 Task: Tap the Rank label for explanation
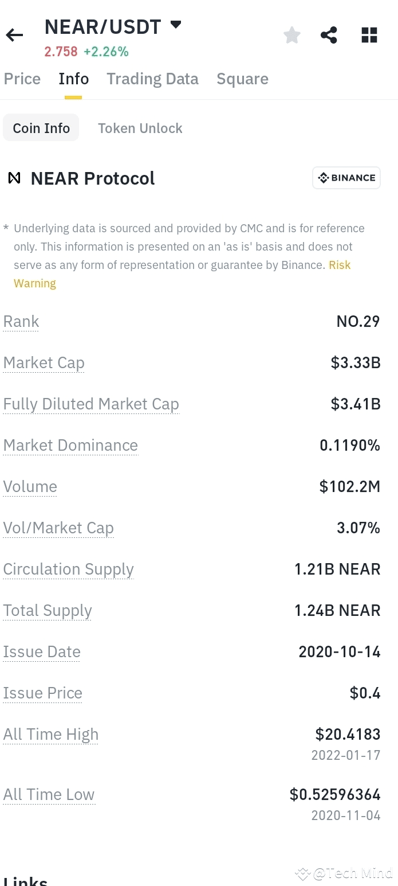(21, 321)
